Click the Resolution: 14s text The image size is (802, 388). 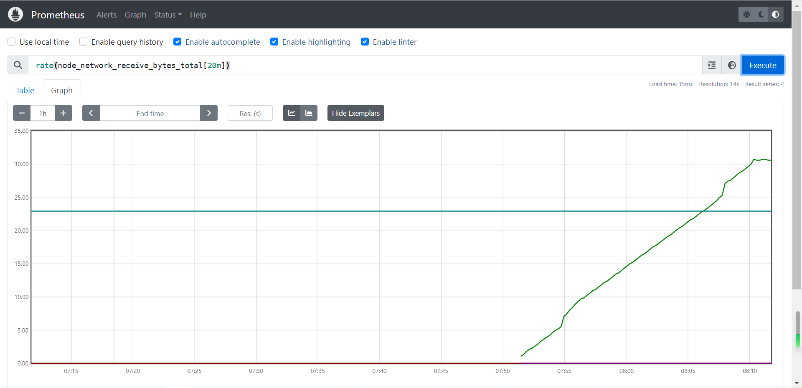[x=719, y=84]
